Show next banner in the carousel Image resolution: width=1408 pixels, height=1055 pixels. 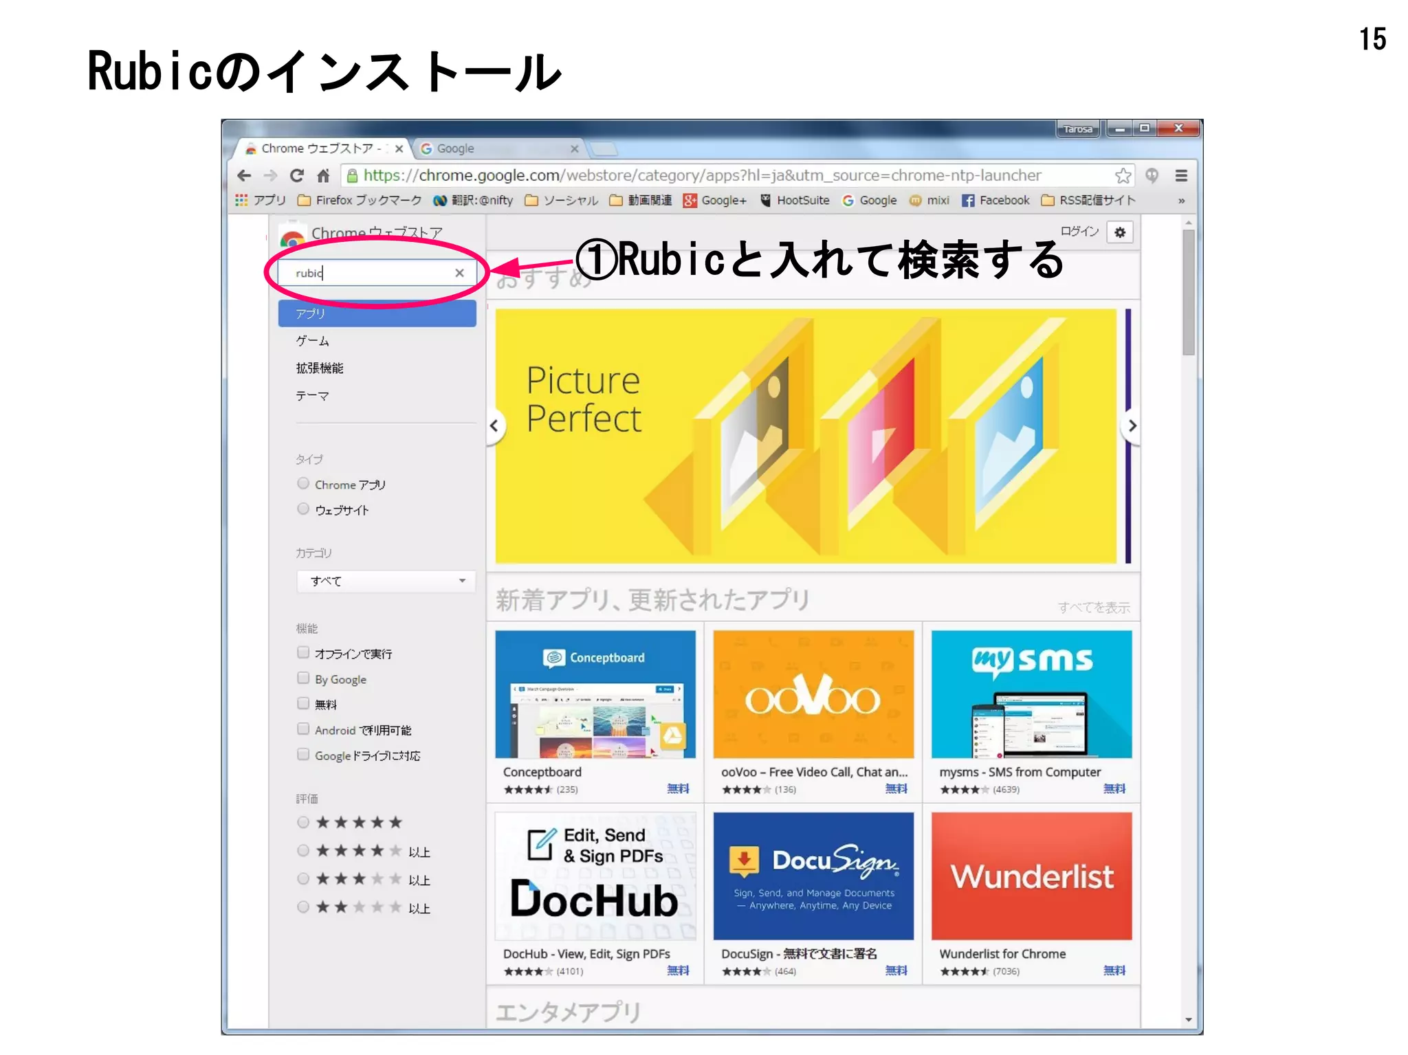[x=1132, y=425]
